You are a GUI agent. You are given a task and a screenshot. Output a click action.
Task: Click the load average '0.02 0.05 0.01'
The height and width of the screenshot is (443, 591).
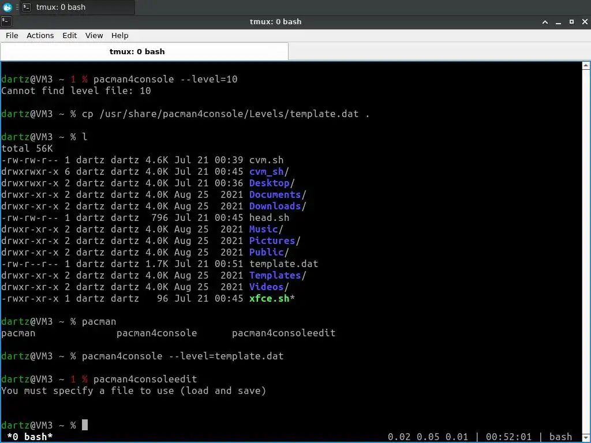tap(428, 437)
